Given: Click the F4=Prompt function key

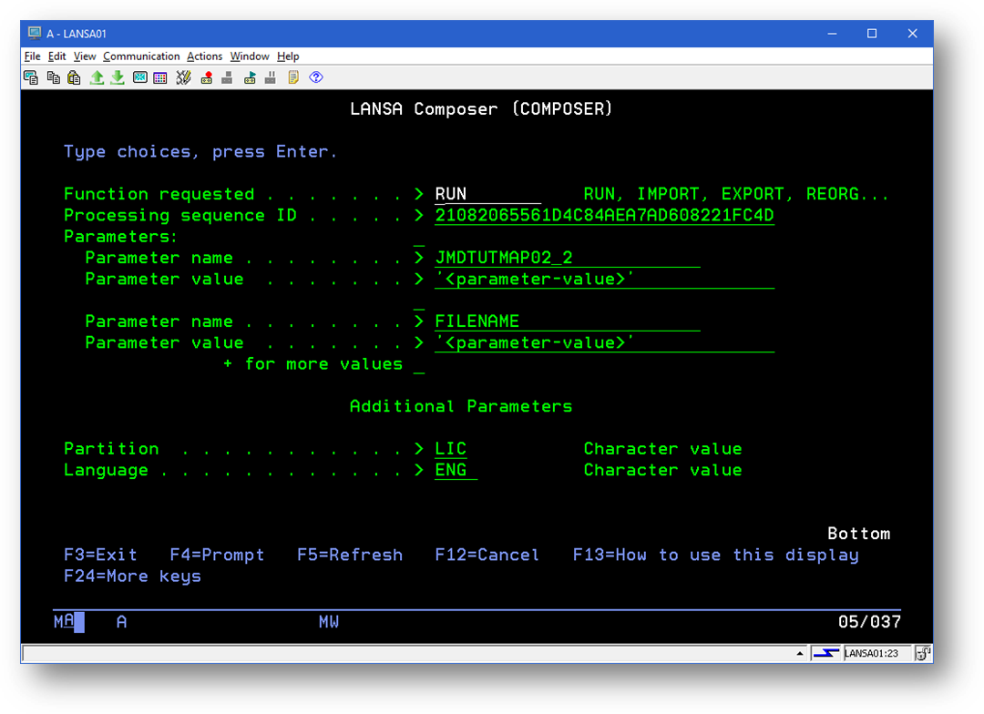Looking at the screenshot, I should pyautogui.click(x=217, y=556).
